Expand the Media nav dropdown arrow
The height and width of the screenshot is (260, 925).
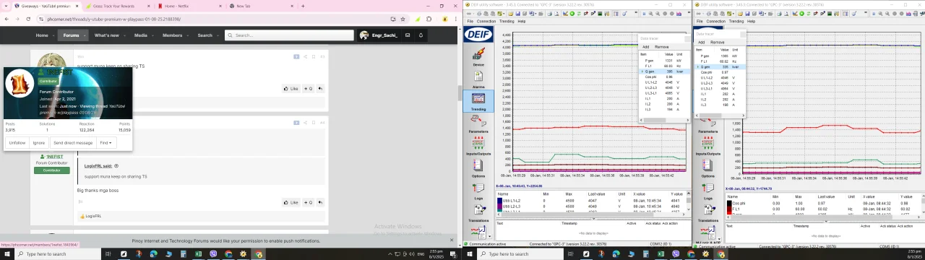(x=152, y=35)
